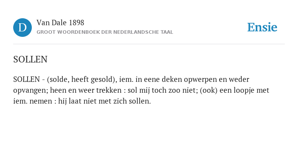Click the Groot Woordenboek der Nederlandsche Taal subtitle

coord(105,32)
